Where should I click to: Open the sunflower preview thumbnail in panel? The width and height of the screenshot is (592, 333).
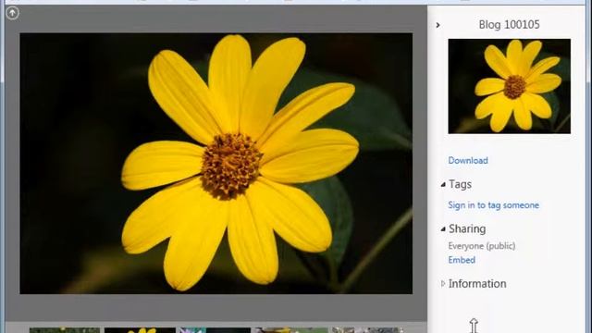click(509, 86)
